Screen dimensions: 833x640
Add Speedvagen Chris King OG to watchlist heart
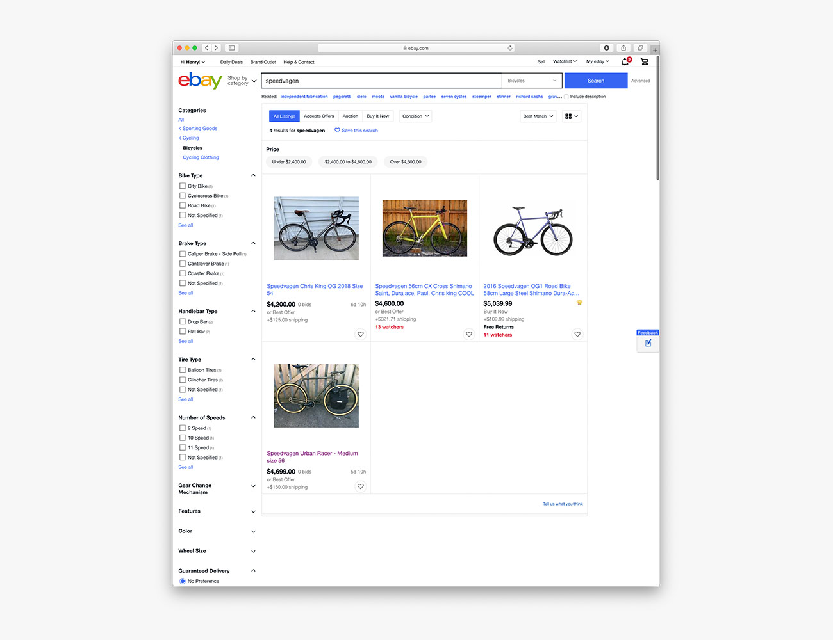(361, 334)
